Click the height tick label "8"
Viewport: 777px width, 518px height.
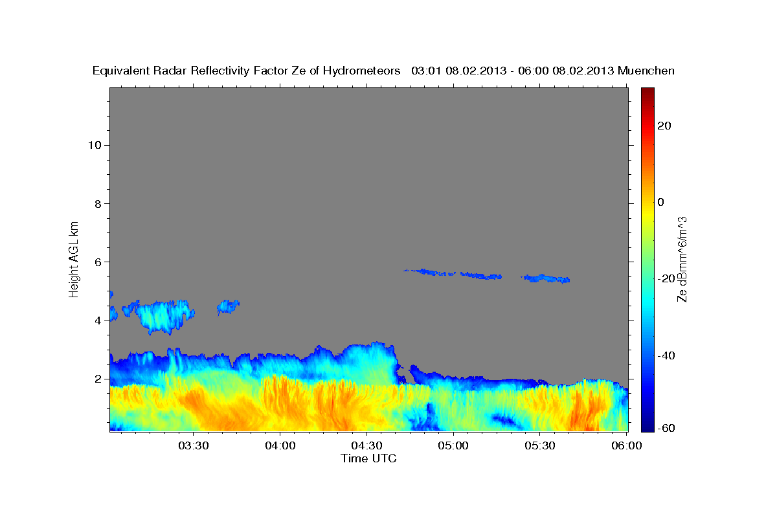pos(97,203)
